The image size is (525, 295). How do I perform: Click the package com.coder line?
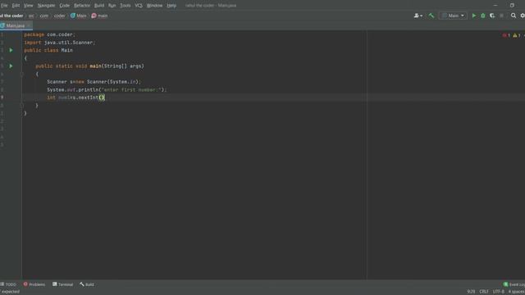[50, 34]
